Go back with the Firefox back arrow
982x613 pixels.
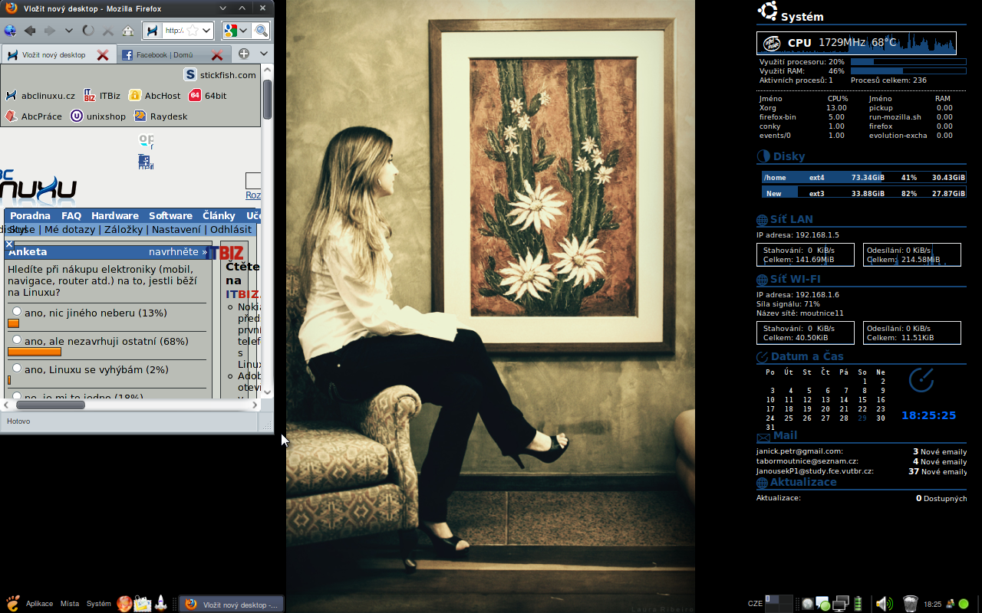pos(29,31)
